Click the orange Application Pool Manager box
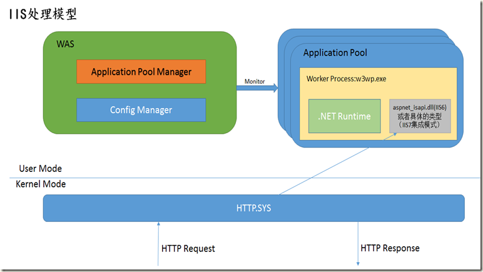Image resolution: width=483 pixels, height=272 pixels. coord(141,71)
